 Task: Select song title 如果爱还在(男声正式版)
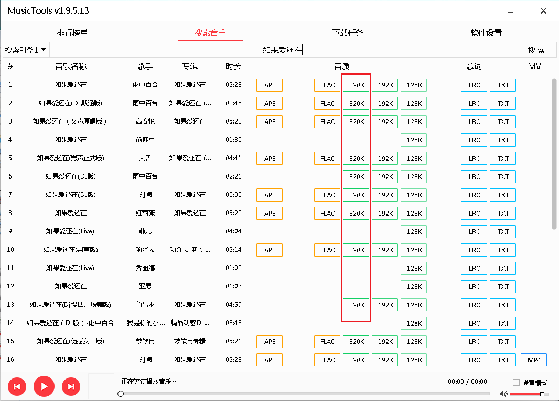click(71, 158)
